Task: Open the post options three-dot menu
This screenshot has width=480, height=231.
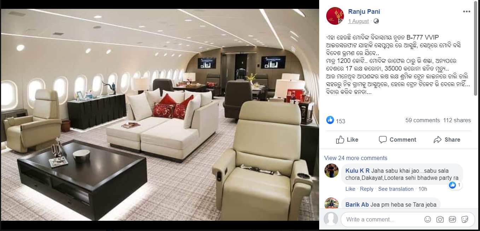Action: [x=467, y=12]
